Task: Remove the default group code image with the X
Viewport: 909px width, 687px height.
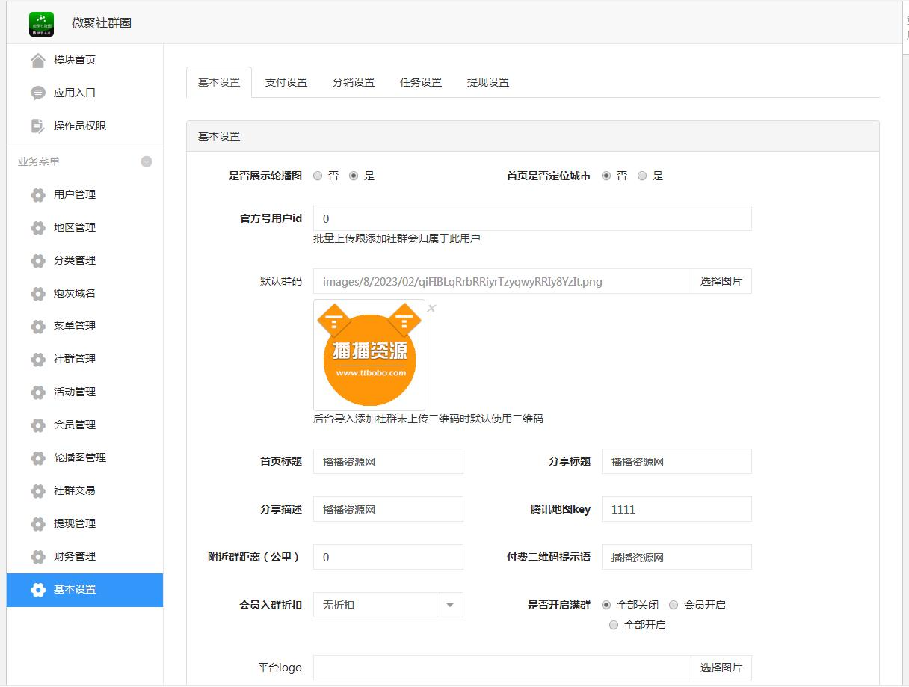Action: click(x=431, y=308)
